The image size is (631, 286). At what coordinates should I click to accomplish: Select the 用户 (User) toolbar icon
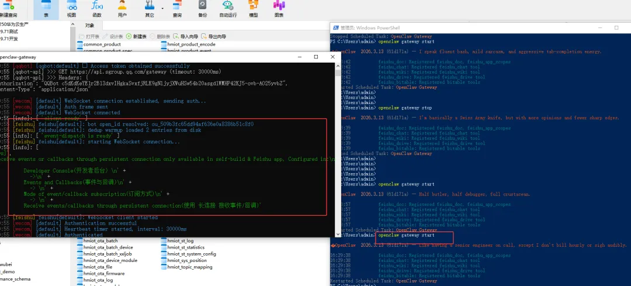pyautogui.click(x=122, y=9)
